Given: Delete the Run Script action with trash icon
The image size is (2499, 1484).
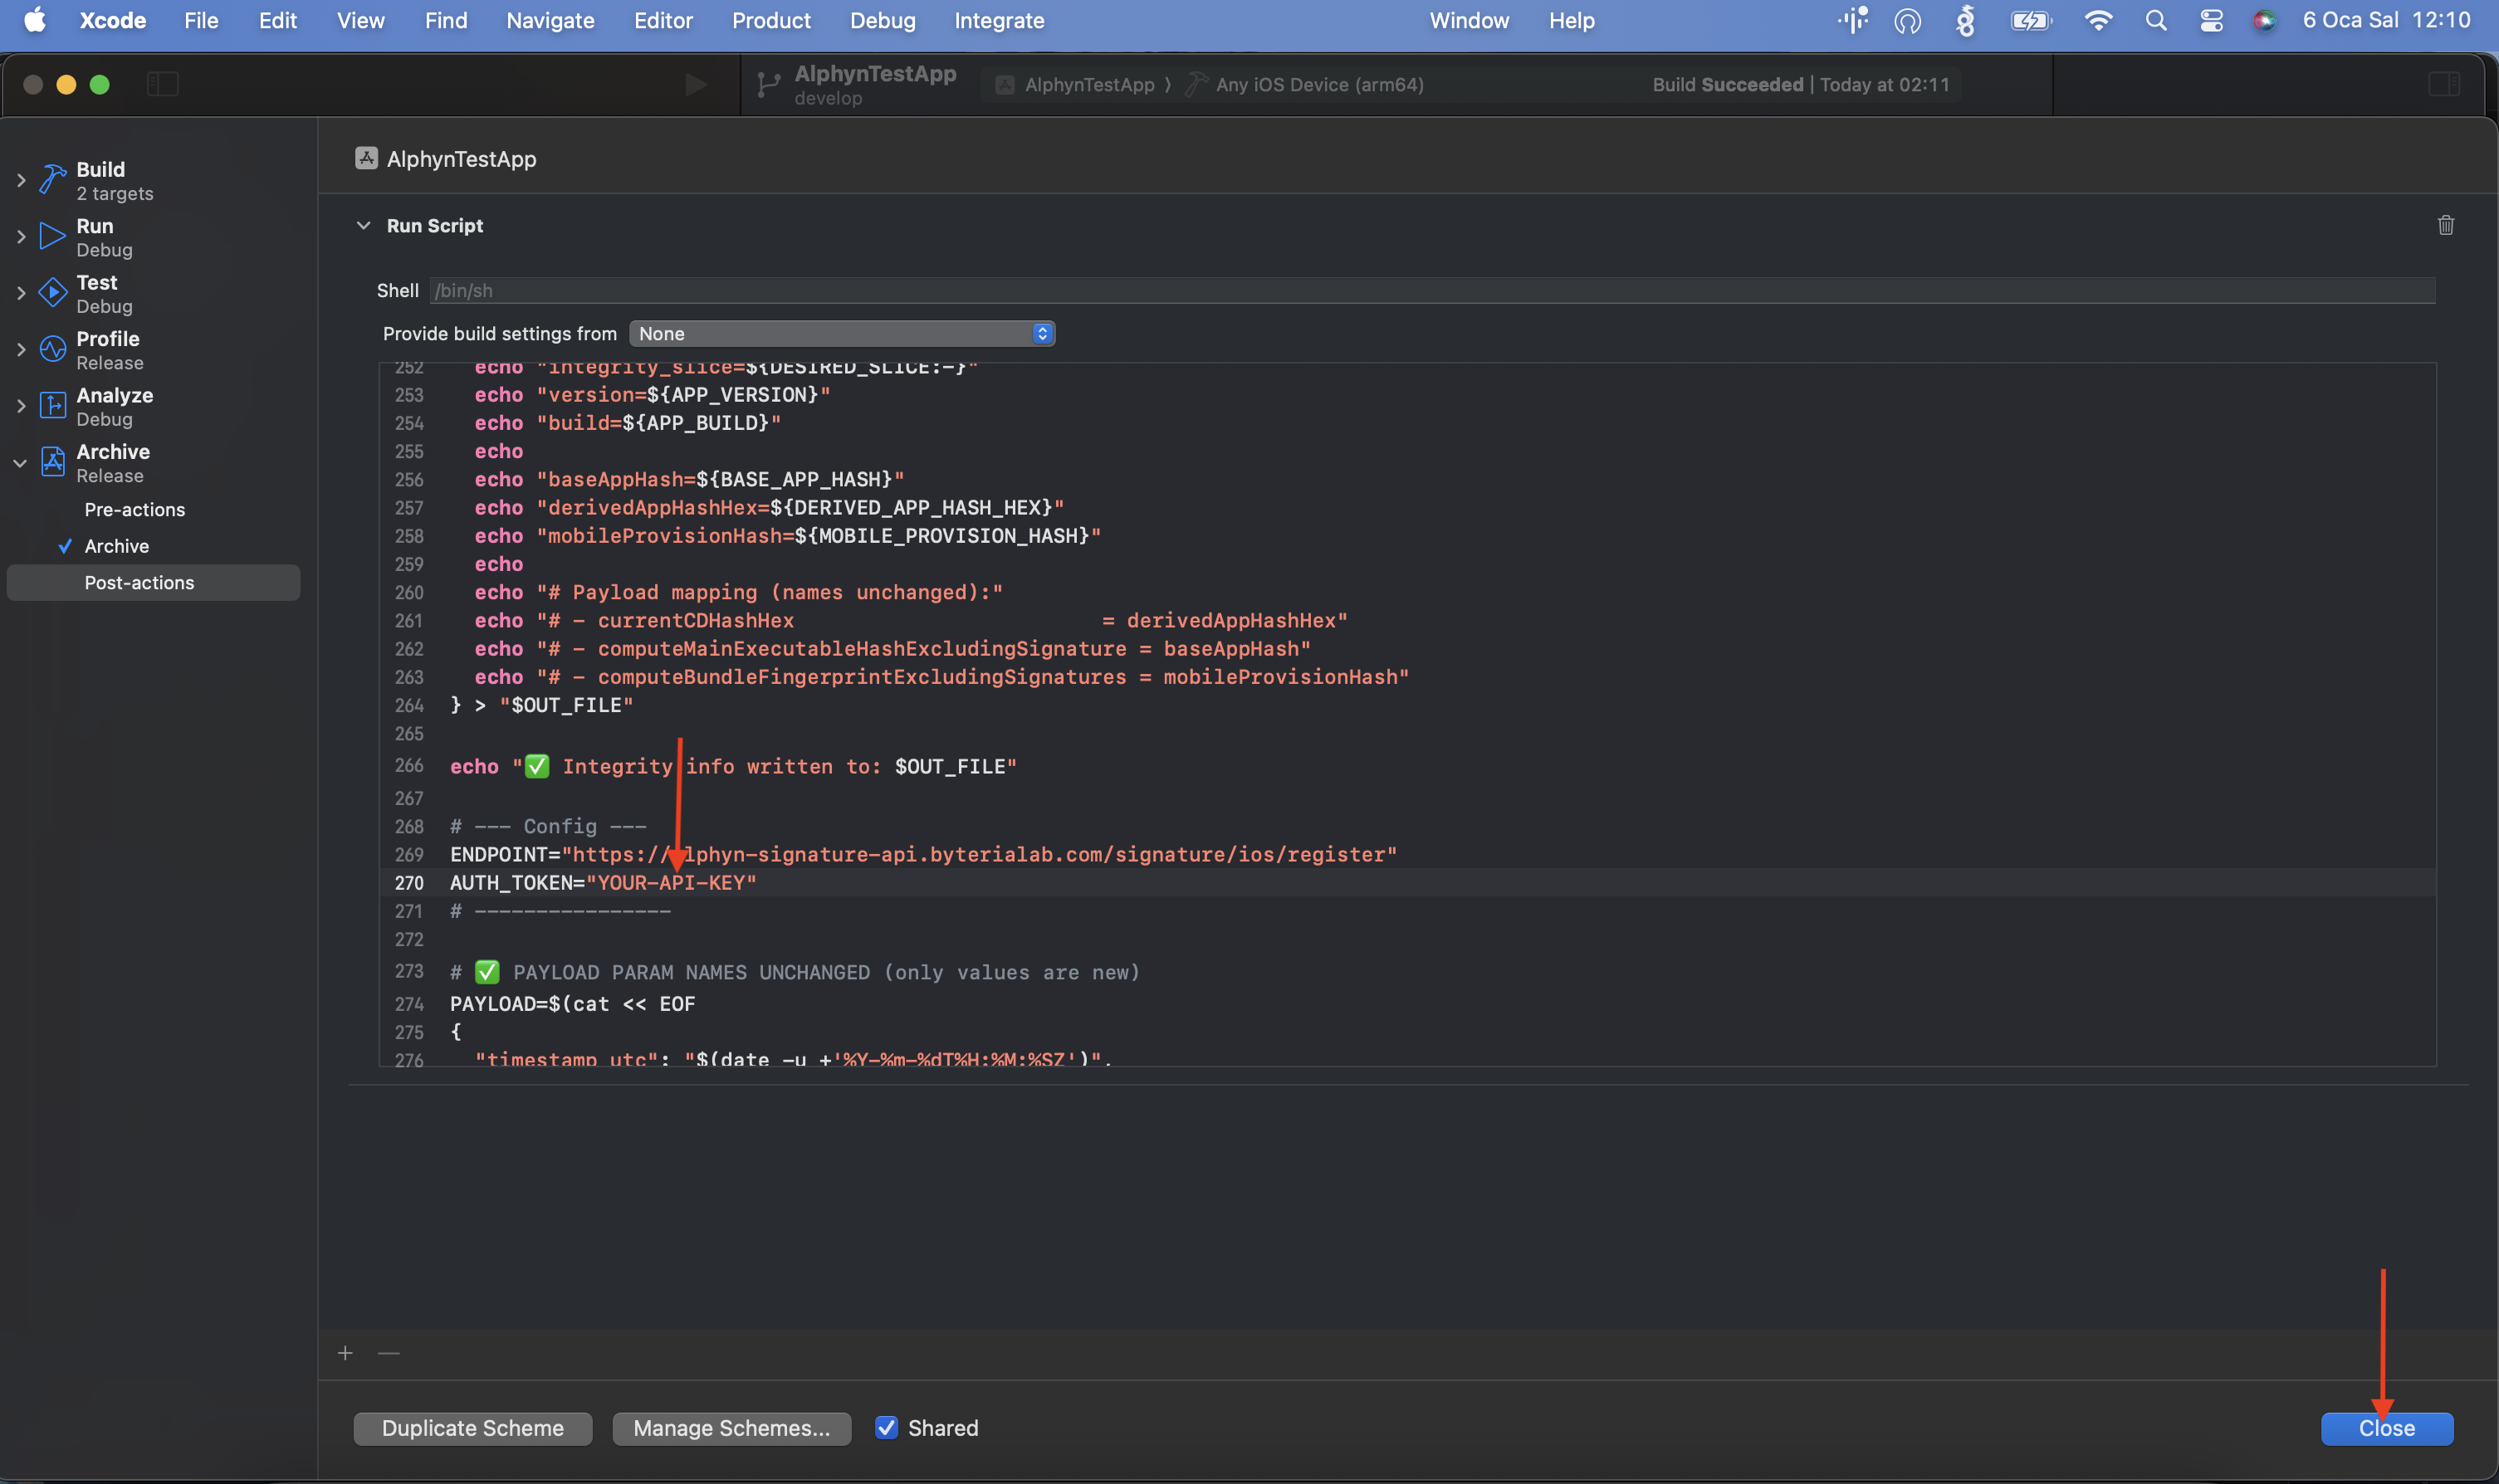Looking at the screenshot, I should pos(2445,226).
